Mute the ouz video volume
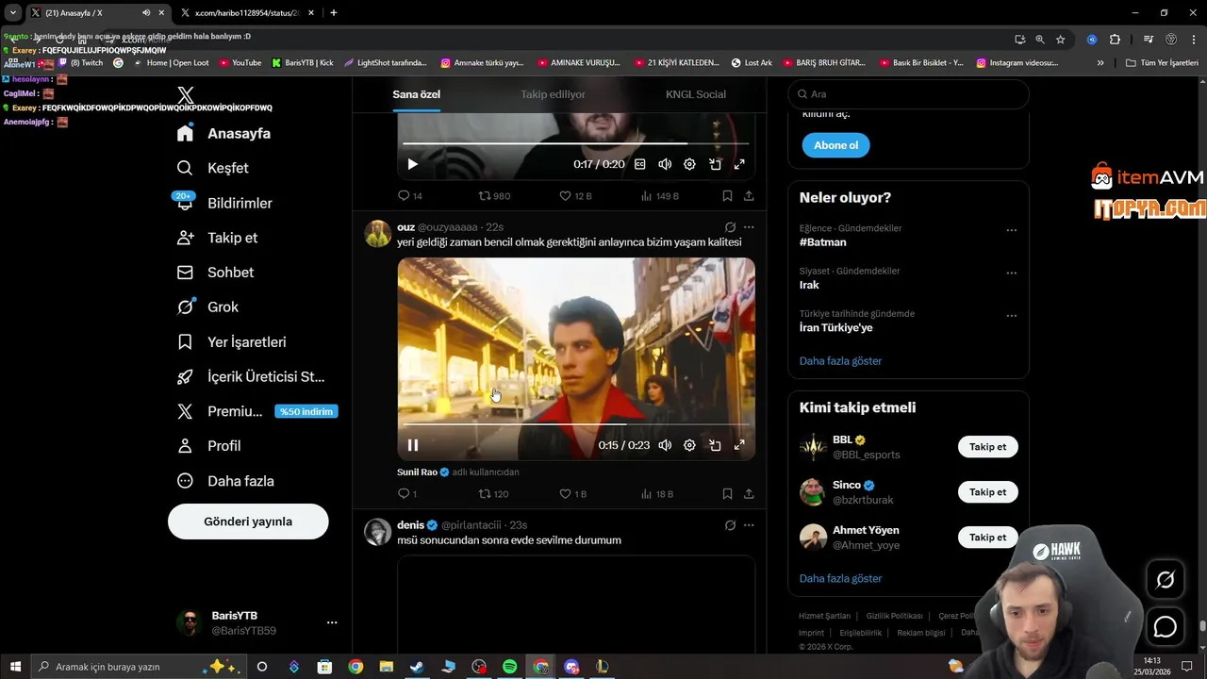The image size is (1207, 679). pyautogui.click(x=665, y=445)
